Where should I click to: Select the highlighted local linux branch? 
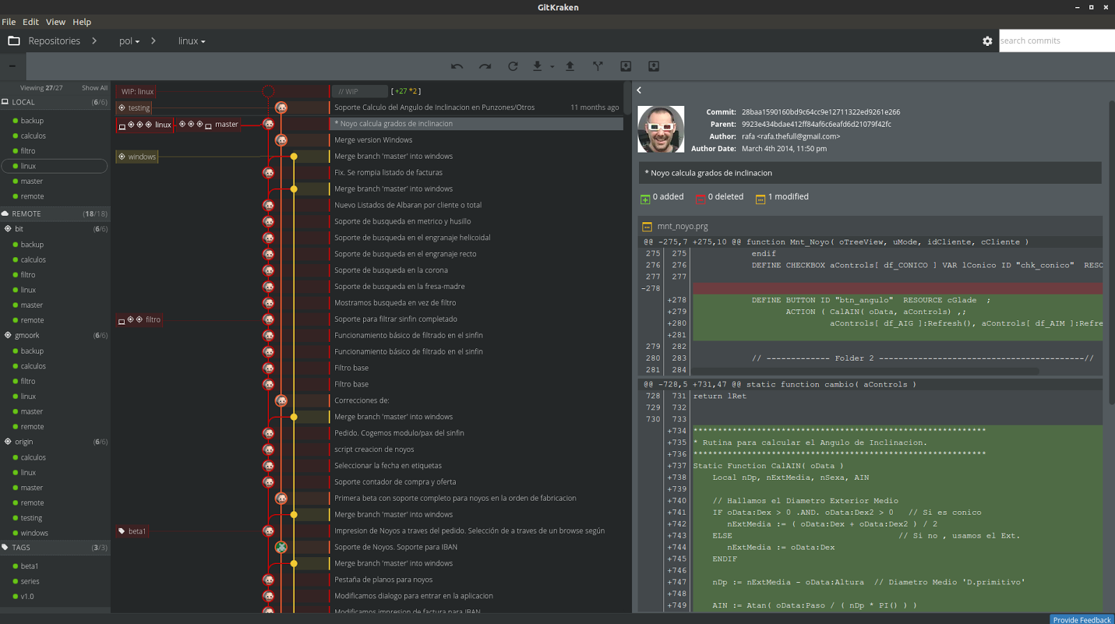(x=55, y=166)
